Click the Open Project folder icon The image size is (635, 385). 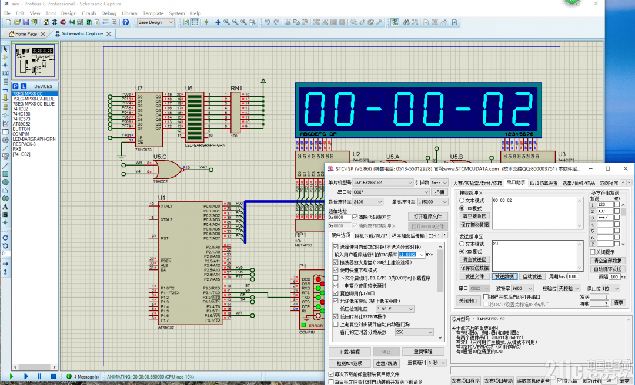click(16, 22)
